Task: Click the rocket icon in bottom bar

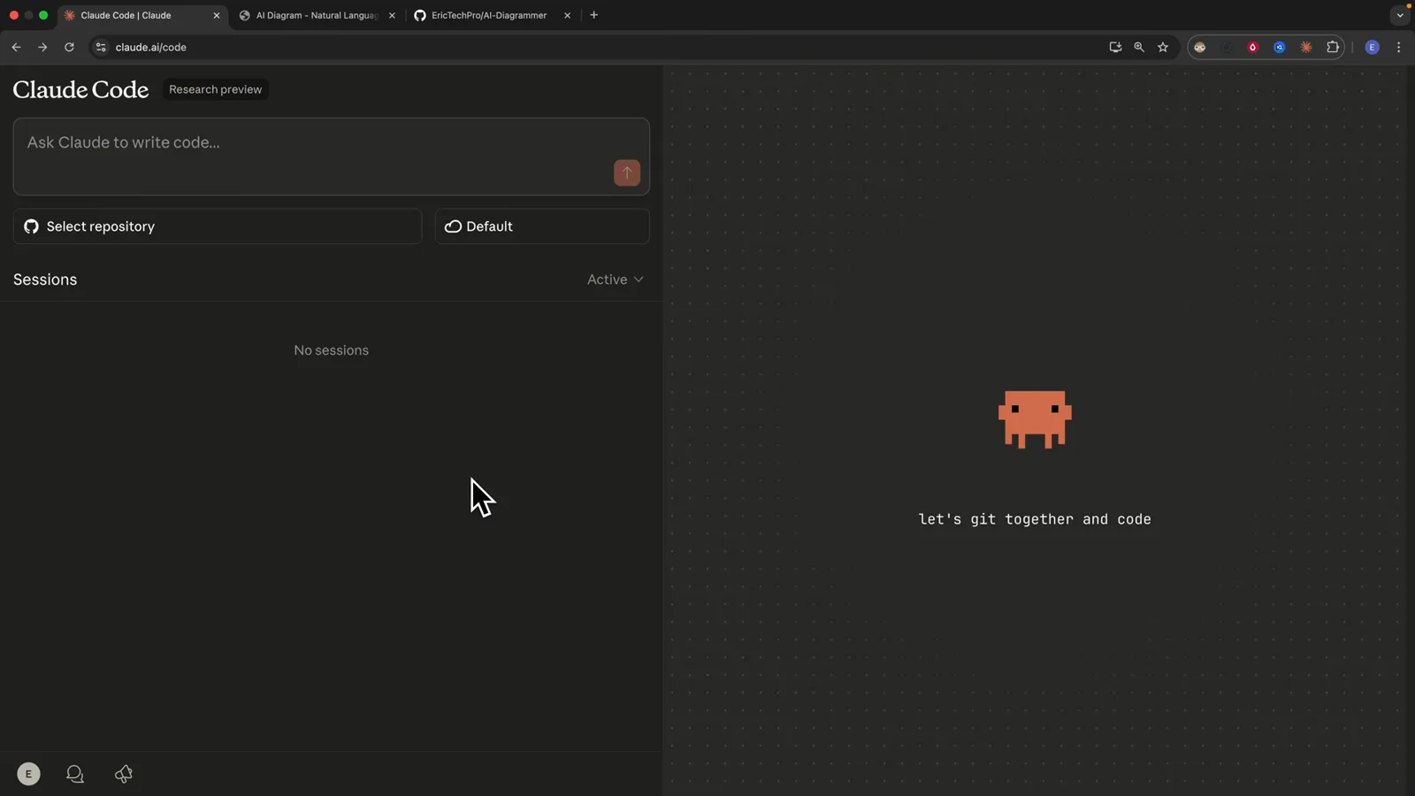Action: click(124, 774)
